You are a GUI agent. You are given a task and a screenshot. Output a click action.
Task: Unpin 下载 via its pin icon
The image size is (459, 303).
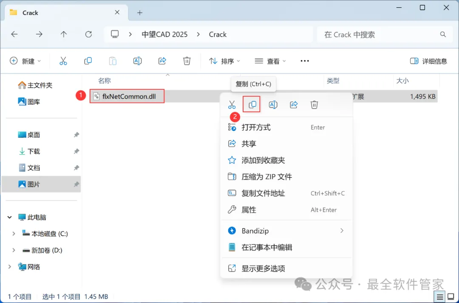point(76,151)
